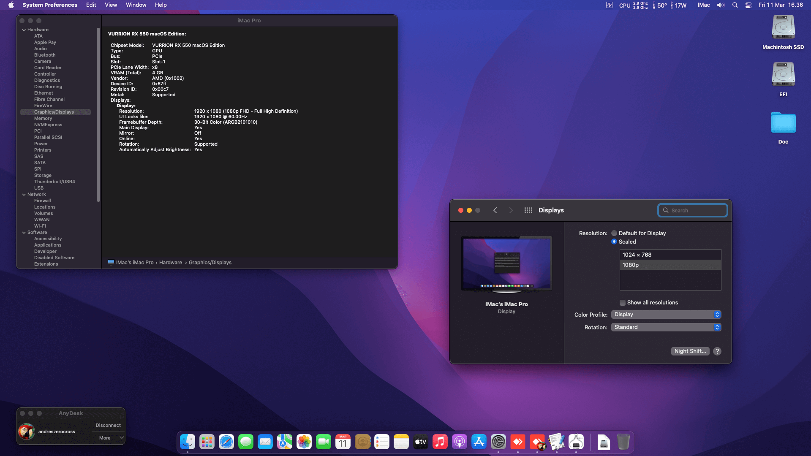Open the Color Profile dropdown
This screenshot has width=811, height=456.
[x=666, y=315]
